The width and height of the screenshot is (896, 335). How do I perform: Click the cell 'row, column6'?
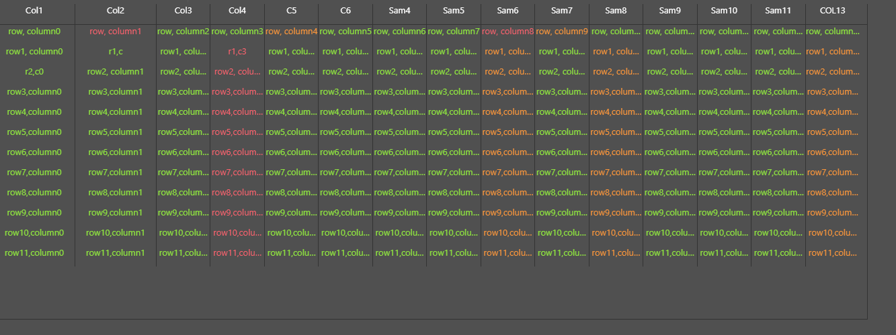399,32
